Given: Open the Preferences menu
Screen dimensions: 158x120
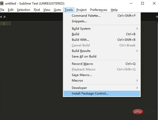Looking at the screenshot, I should (x=99, y=10).
